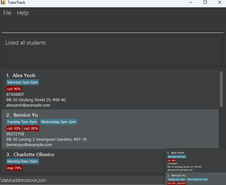Image resolution: width=226 pixels, height=185 pixels.
Task: Minimize the TutorTrack window
Action: pyautogui.click(x=191, y=2)
